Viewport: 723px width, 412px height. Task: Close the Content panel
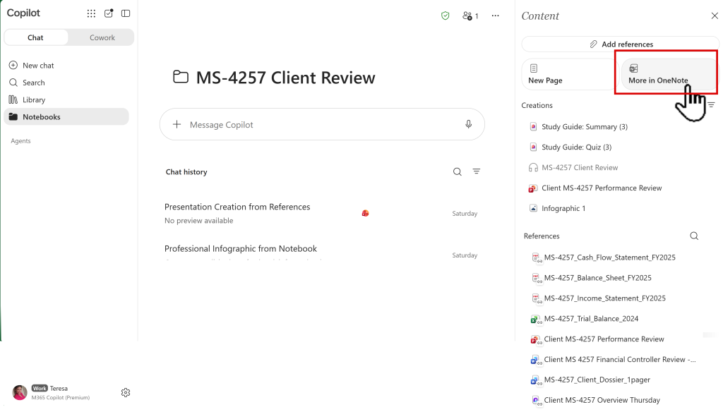(x=715, y=16)
